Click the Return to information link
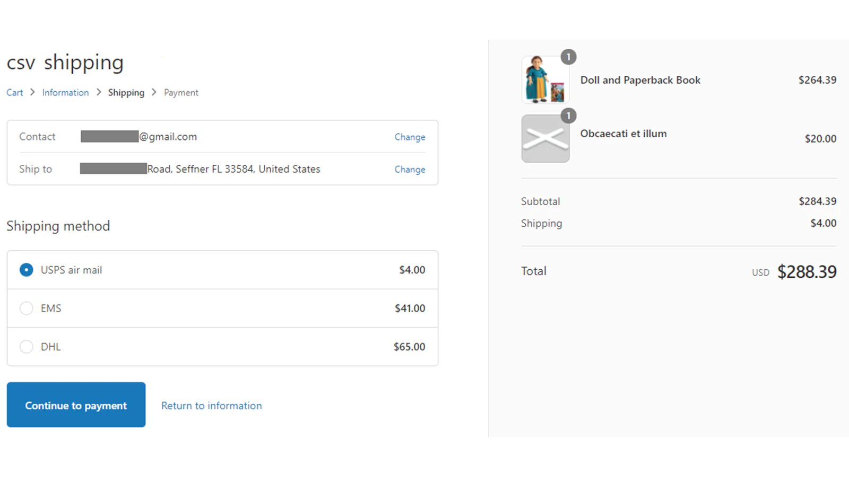The width and height of the screenshot is (849, 477). [211, 405]
